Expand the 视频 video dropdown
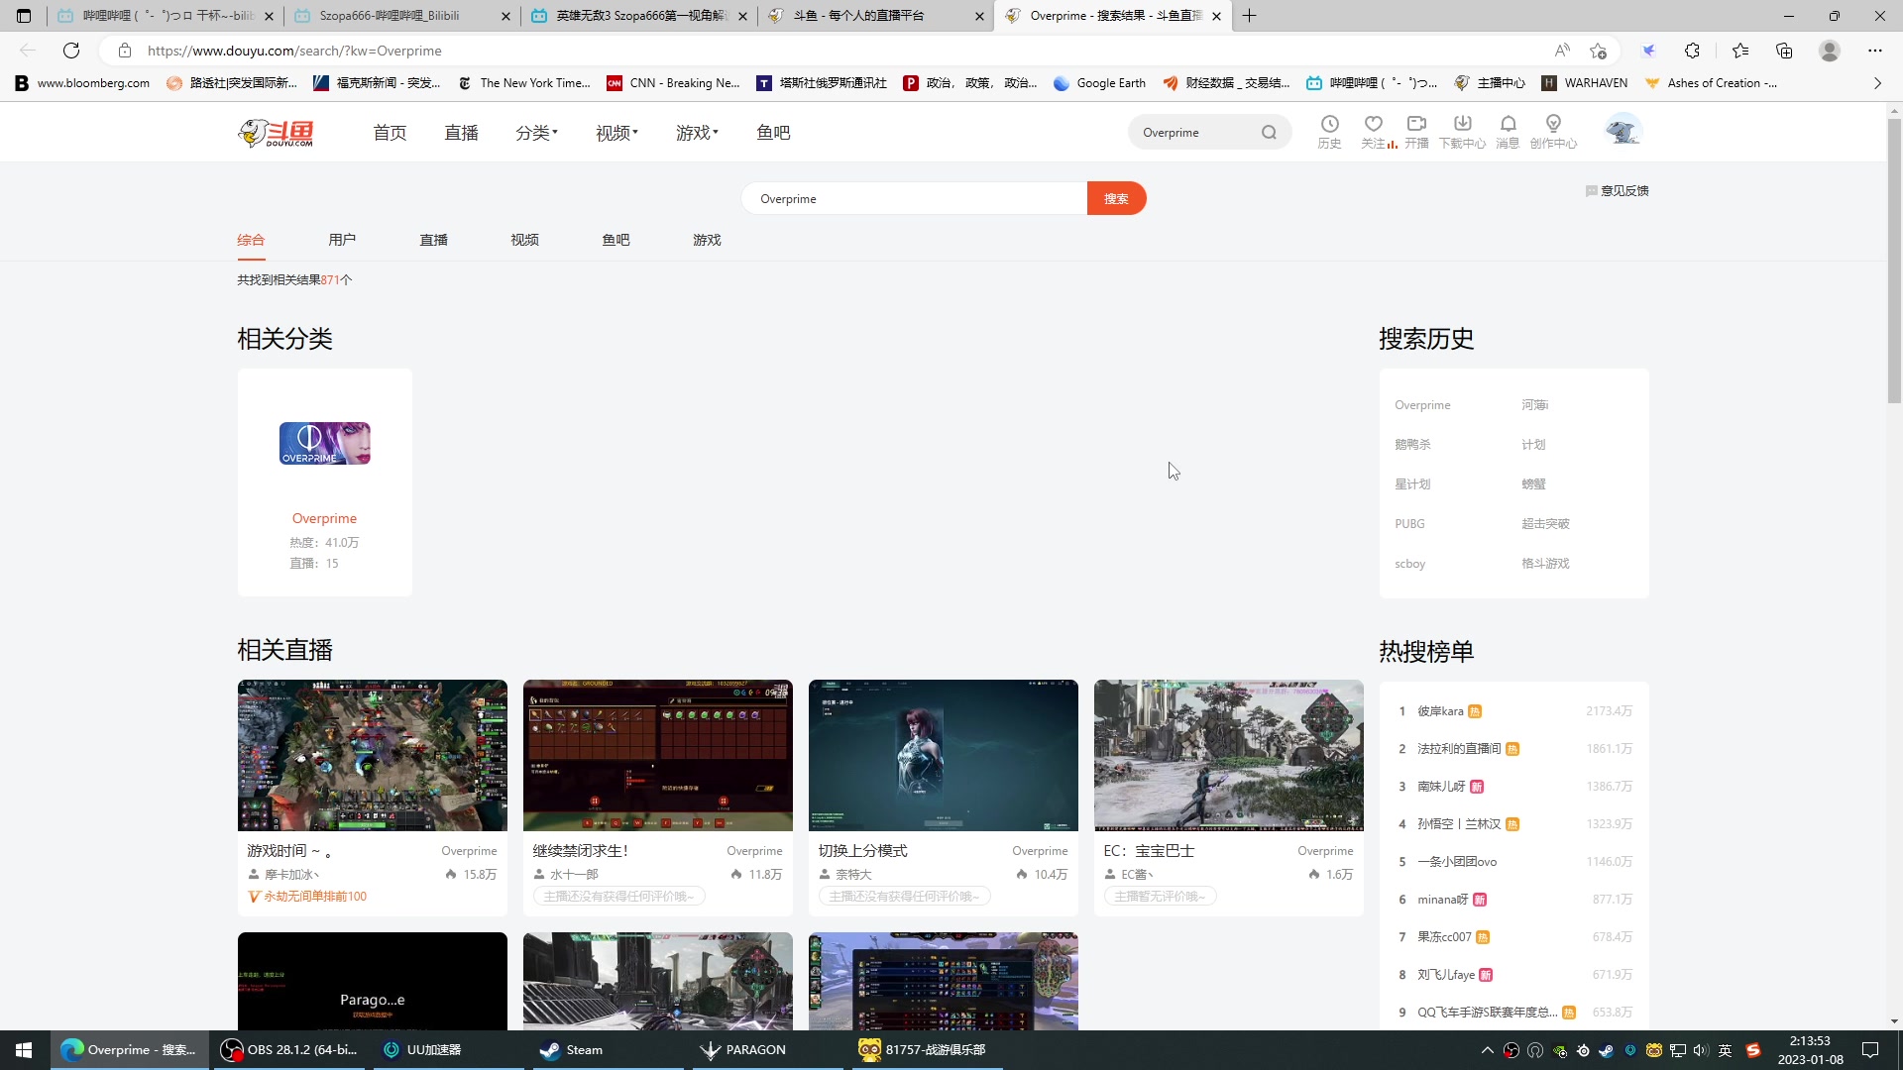 coord(616,133)
